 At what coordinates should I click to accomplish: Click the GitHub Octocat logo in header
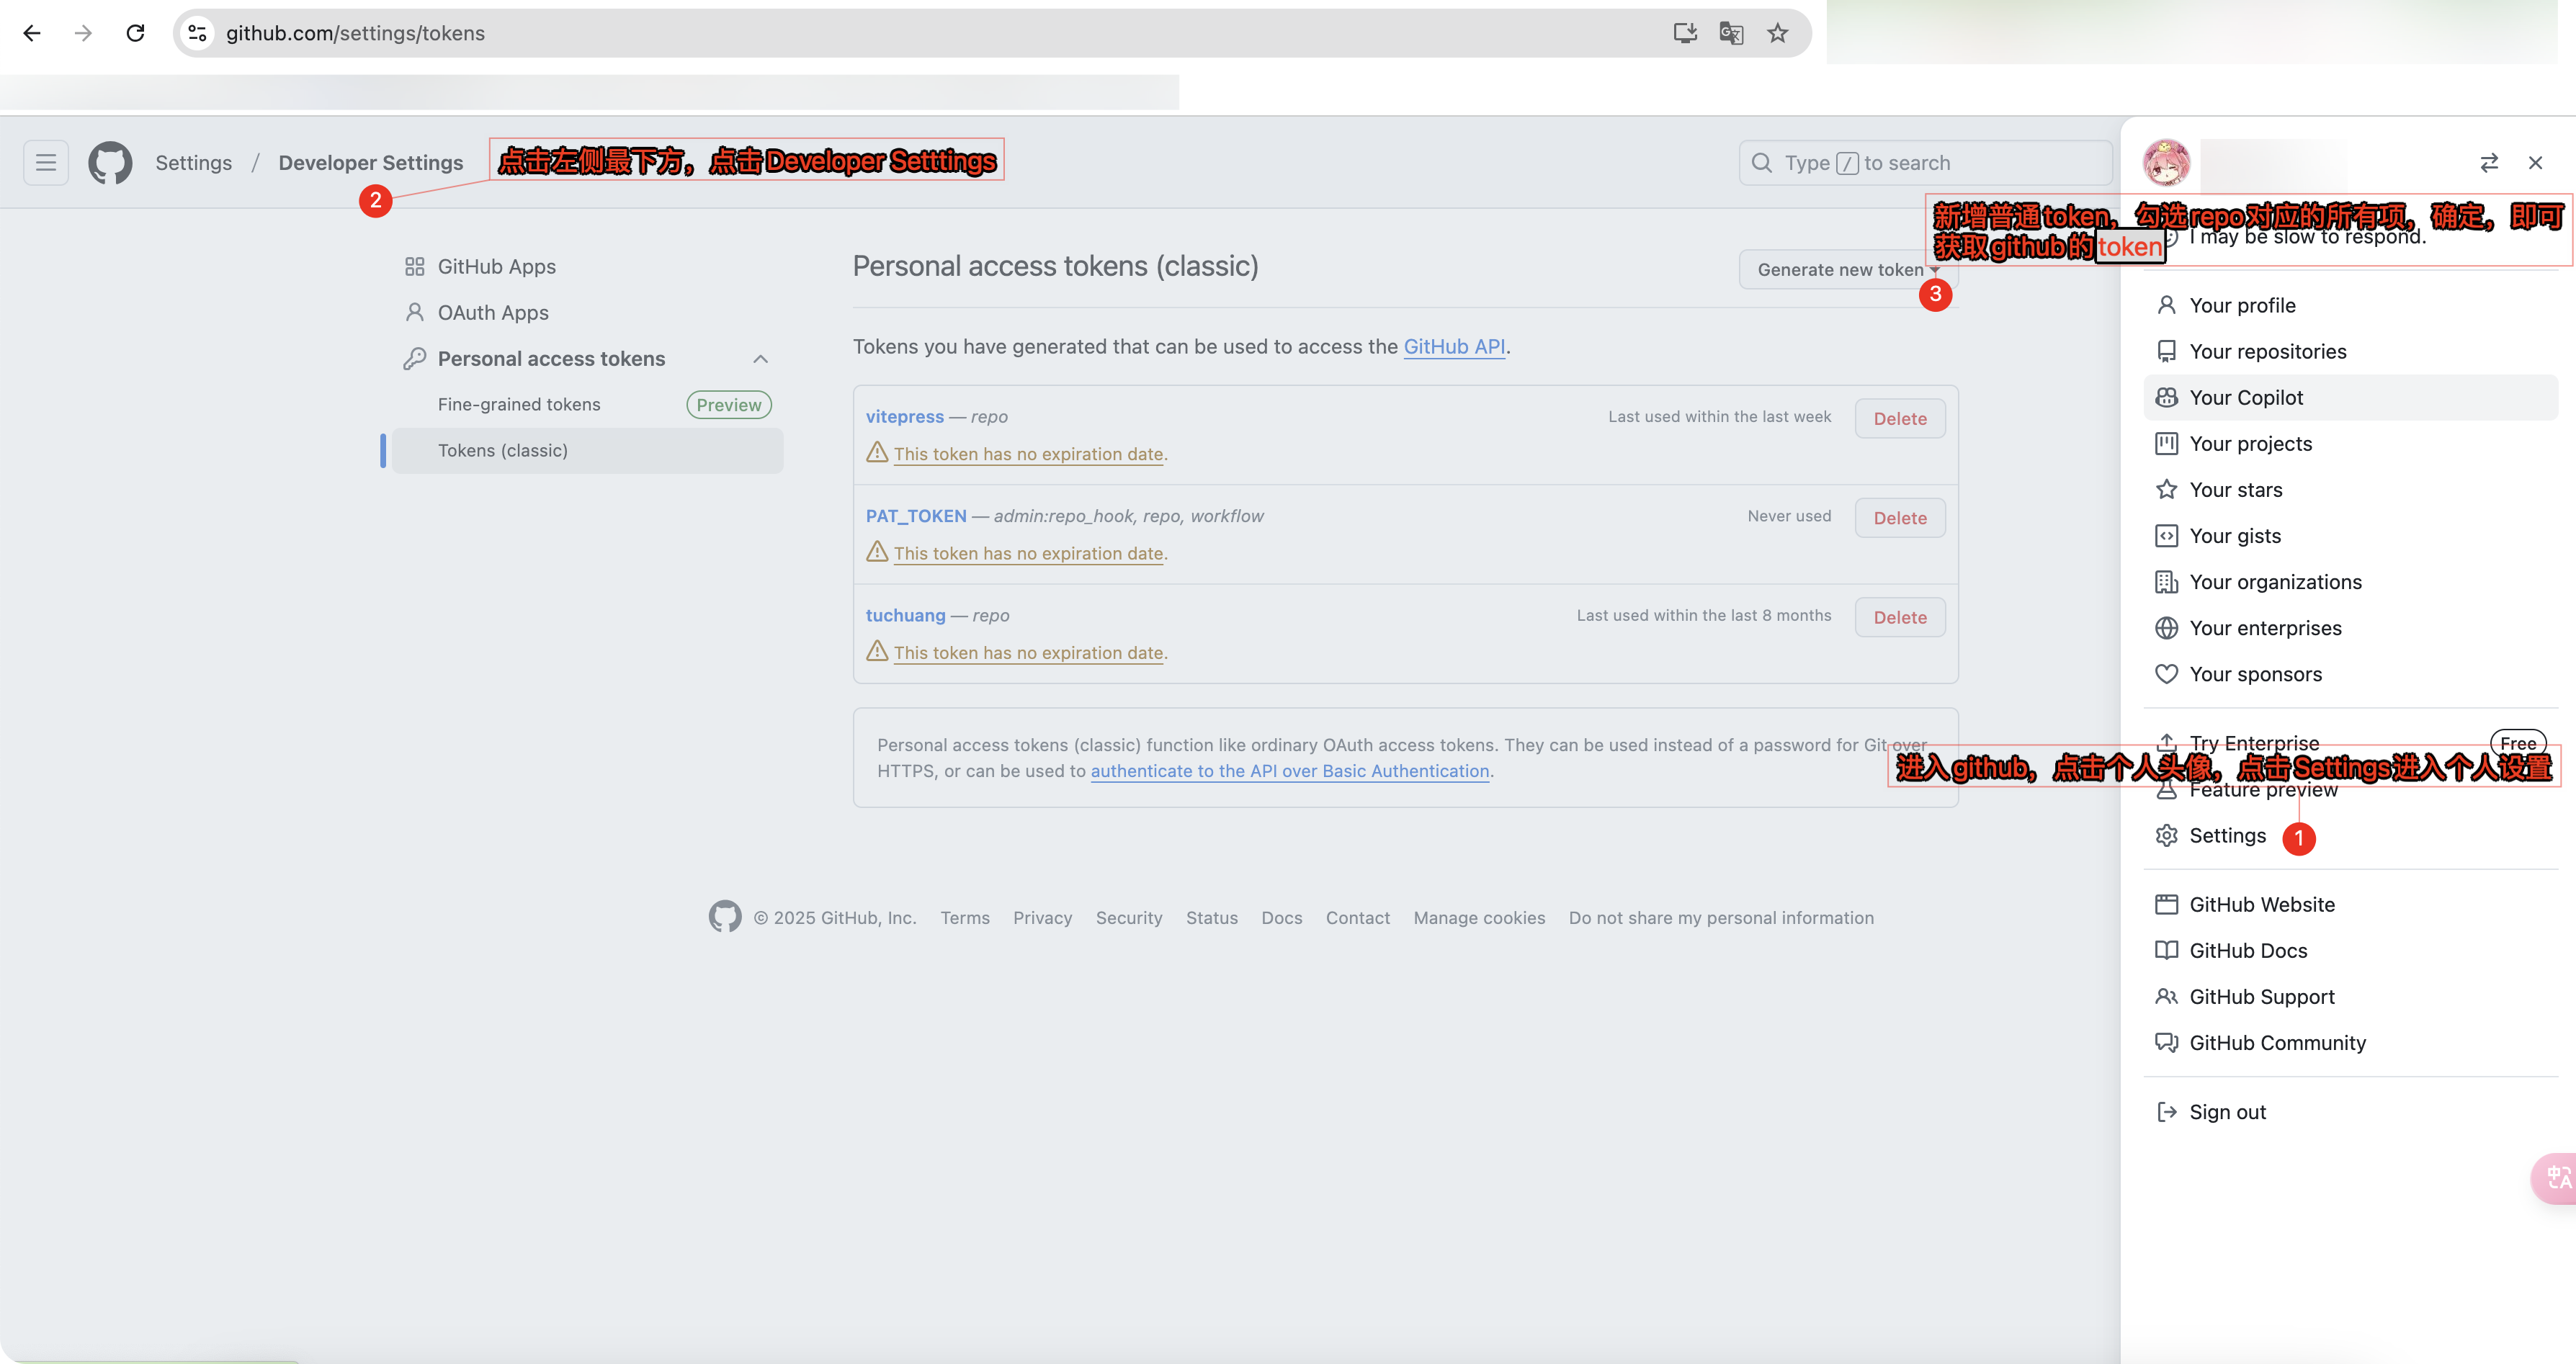coord(110,162)
